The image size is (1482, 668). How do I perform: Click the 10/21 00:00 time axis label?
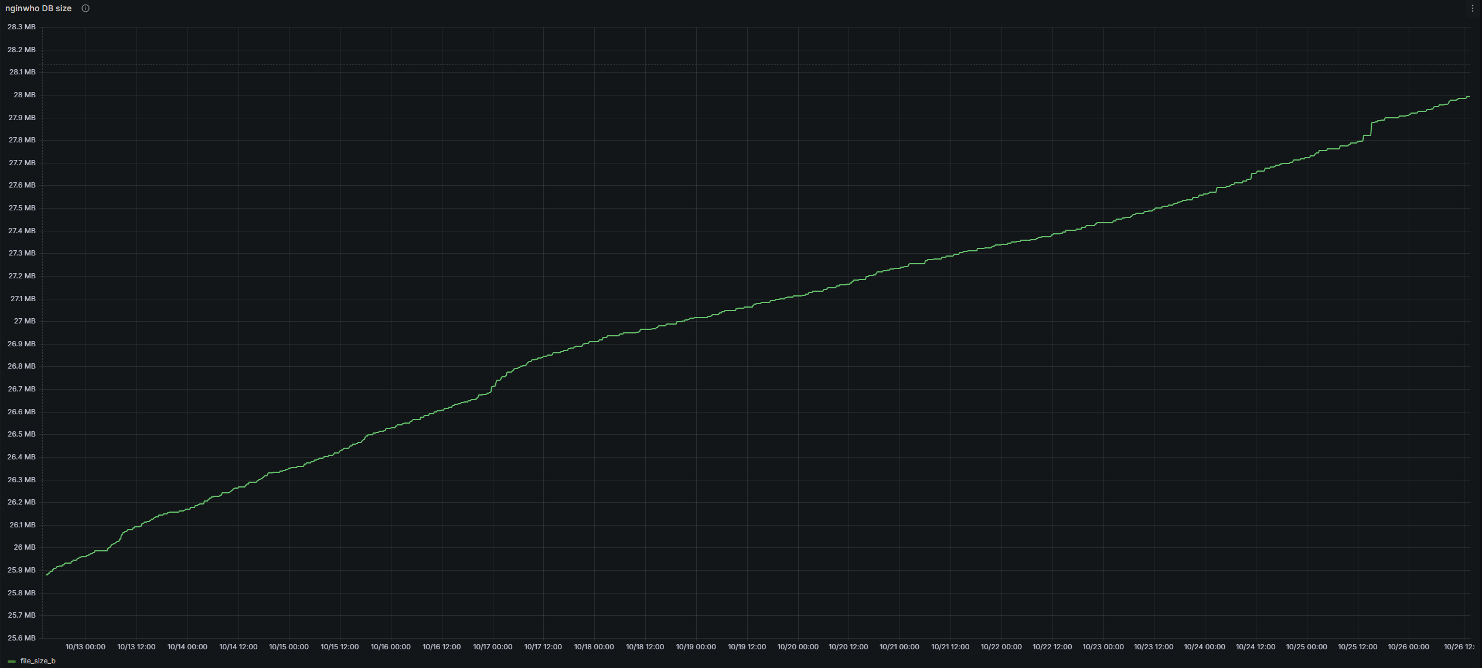pos(900,647)
